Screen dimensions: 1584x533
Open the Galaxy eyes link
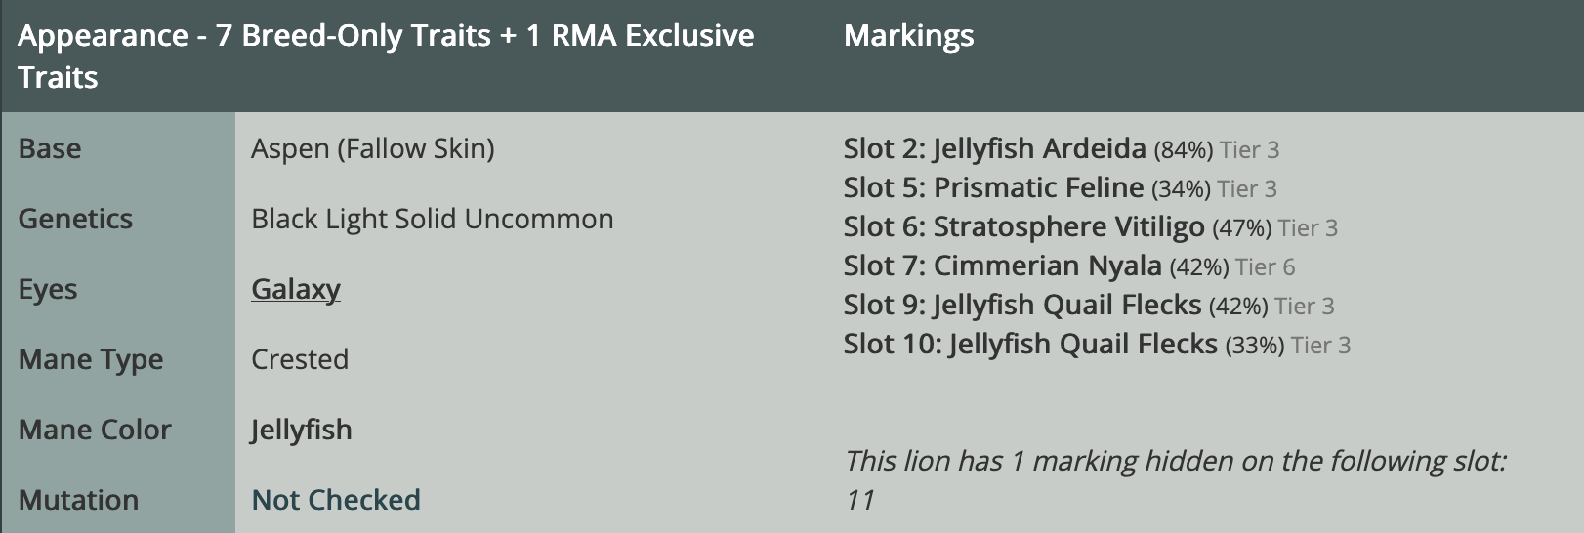[x=295, y=290]
